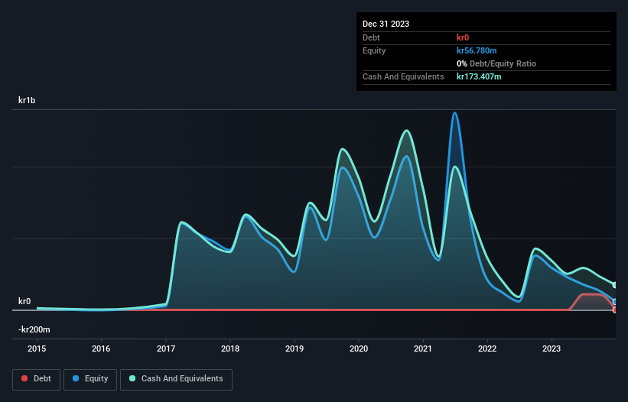
Task: Click the teal Cash end-point marker
Action: 614,285
